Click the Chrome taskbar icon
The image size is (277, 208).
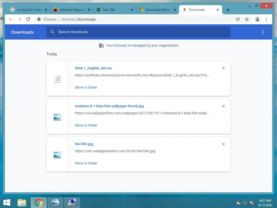coord(39,203)
